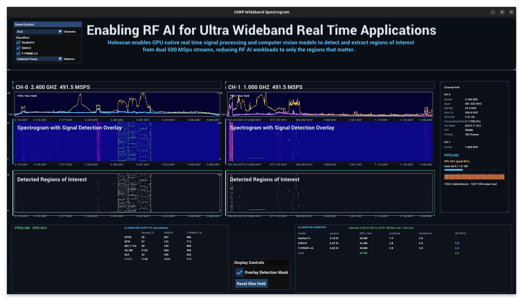Click the Channel Info panel title

point(452,87)
